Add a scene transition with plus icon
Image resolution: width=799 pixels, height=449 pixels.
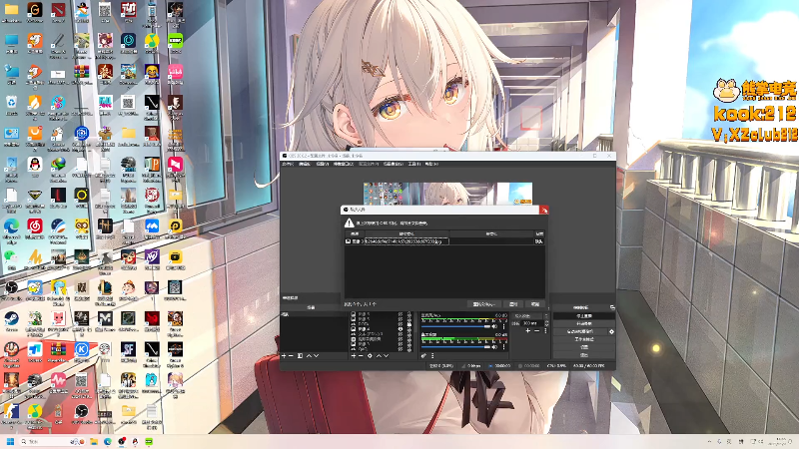tap(528, 331)
